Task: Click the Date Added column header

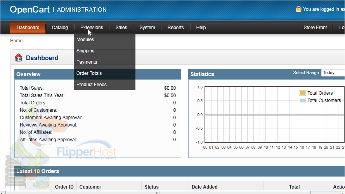Action: pyautogui.click(x=205, y=187)
